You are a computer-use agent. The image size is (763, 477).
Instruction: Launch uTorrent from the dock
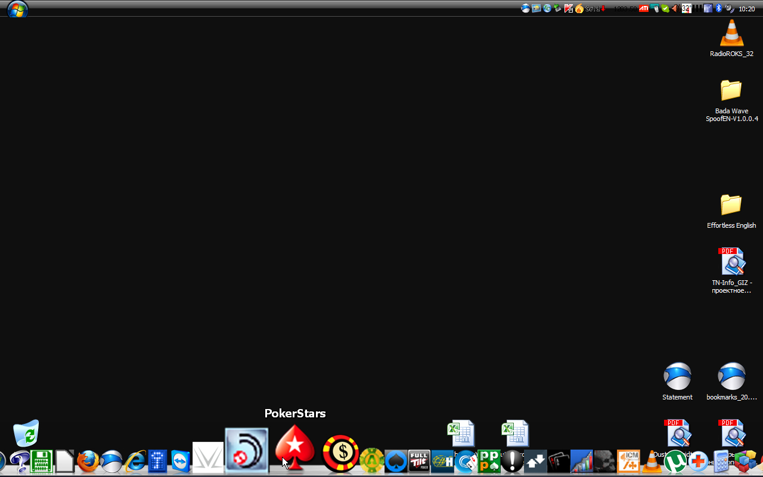tap(675, 461)
